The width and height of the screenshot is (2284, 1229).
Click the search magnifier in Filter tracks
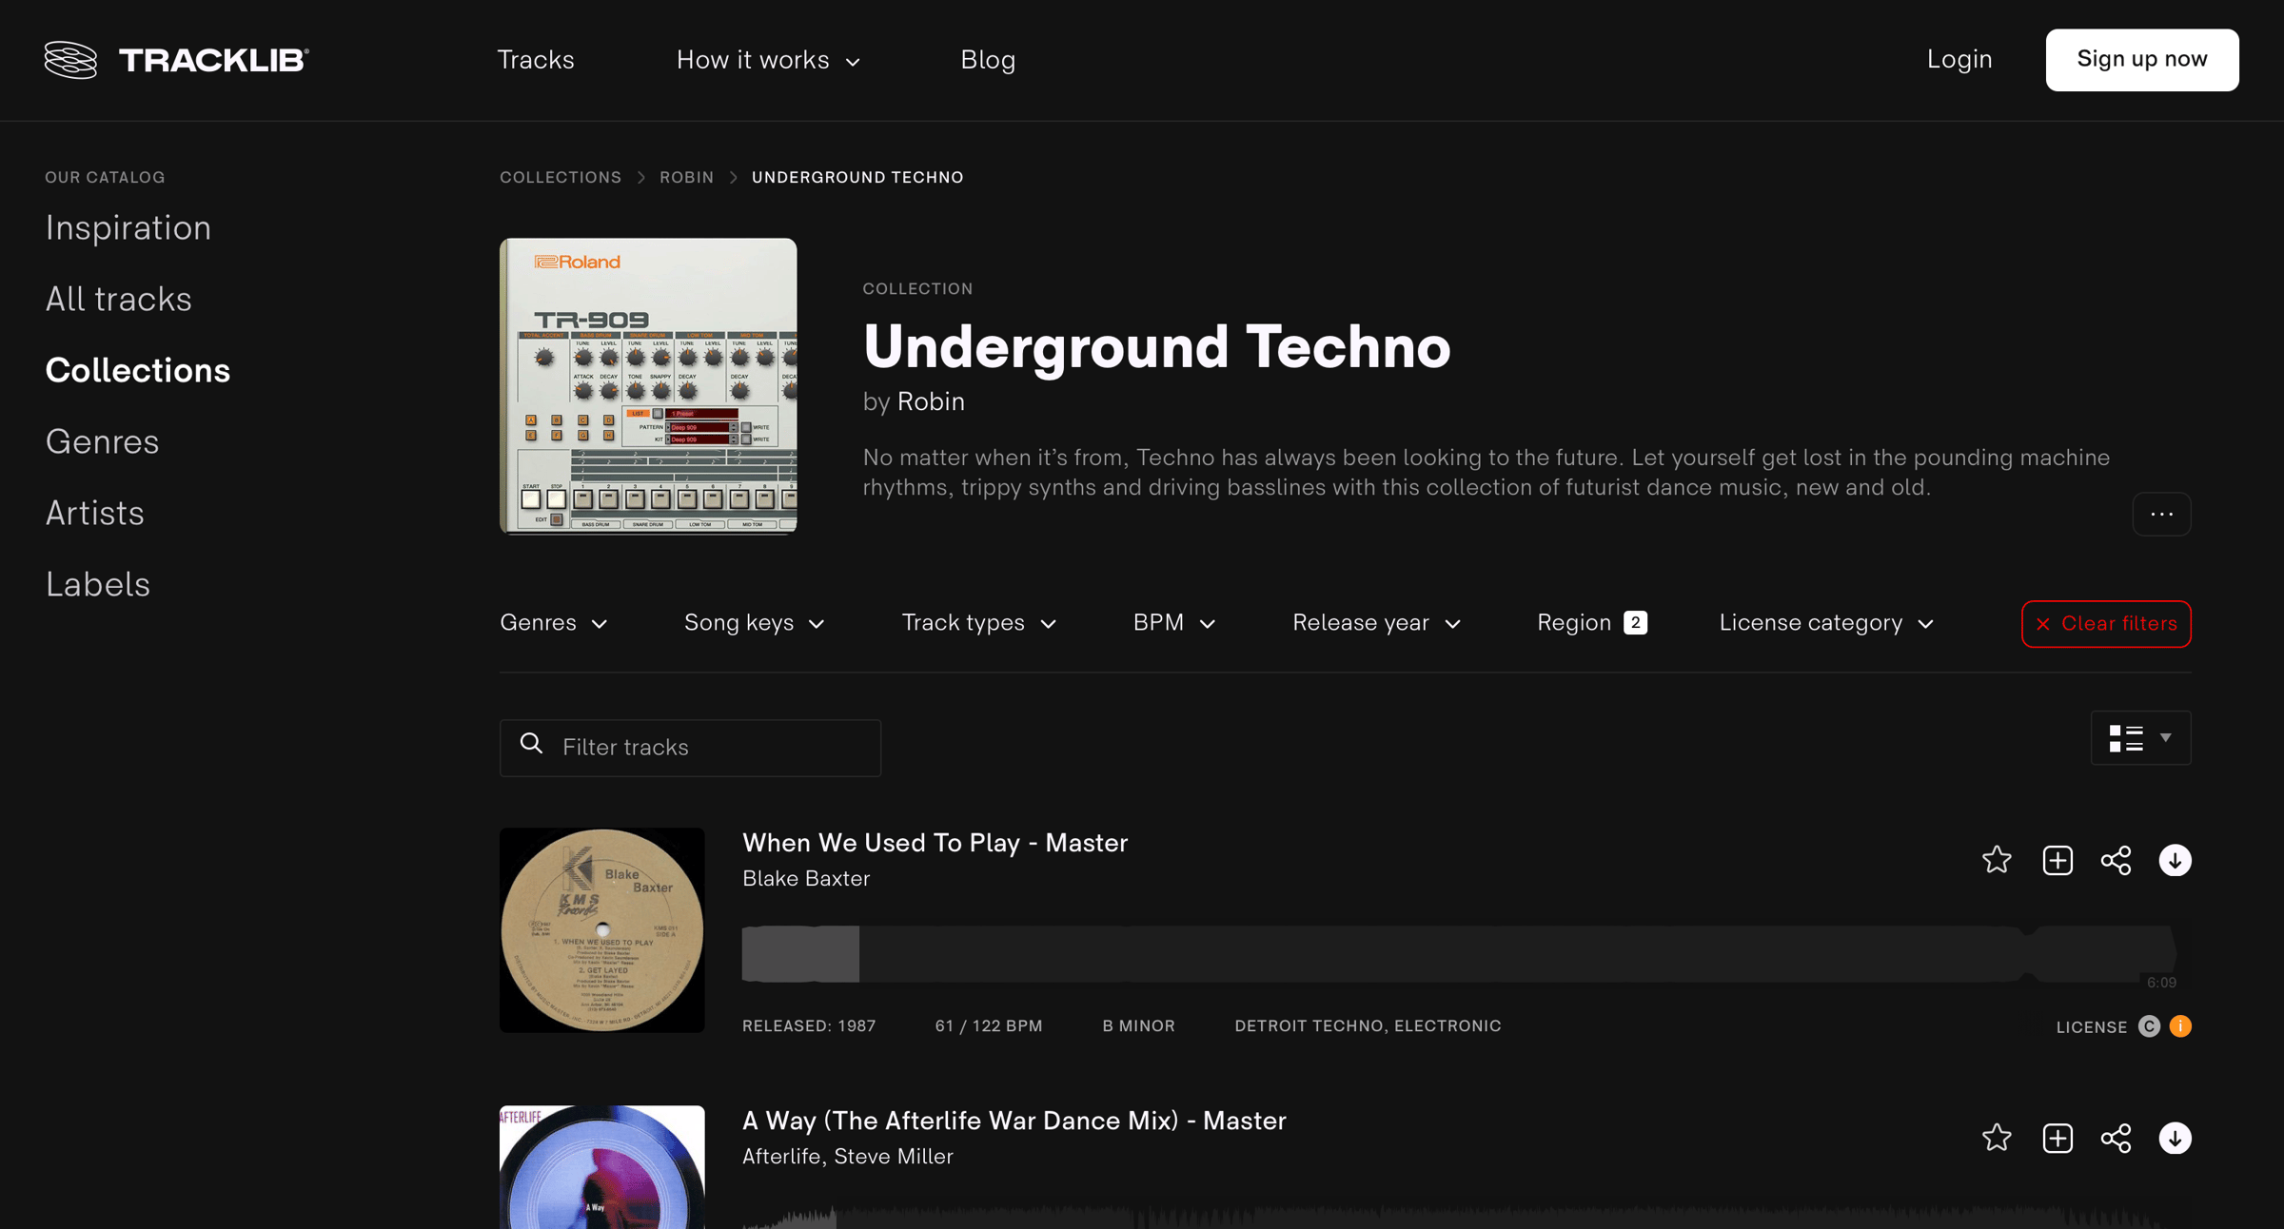[531, 744]
